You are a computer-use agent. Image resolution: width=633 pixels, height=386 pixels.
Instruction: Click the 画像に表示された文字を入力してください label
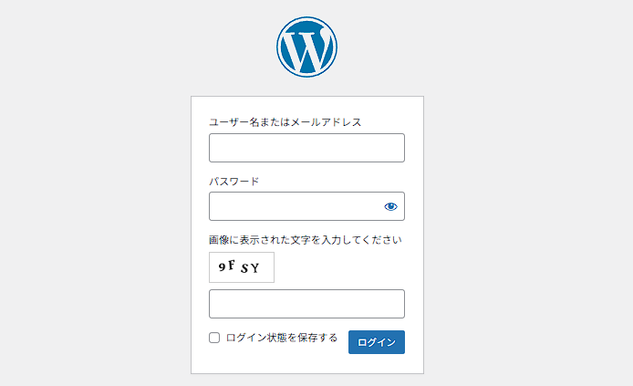306,240
